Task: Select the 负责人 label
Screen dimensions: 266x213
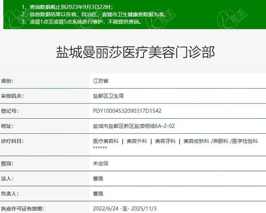Action: coord(10,194)
